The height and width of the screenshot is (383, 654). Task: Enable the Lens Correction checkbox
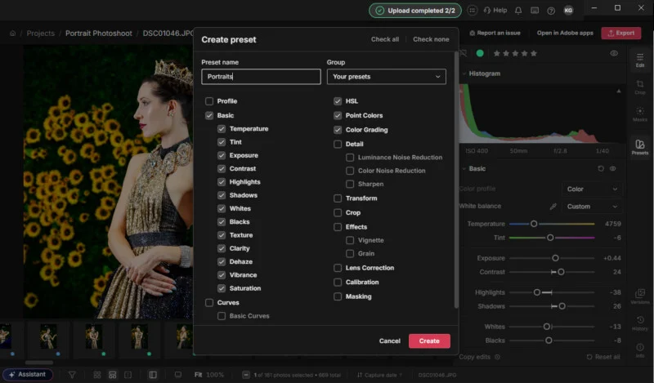coord(338,268)
